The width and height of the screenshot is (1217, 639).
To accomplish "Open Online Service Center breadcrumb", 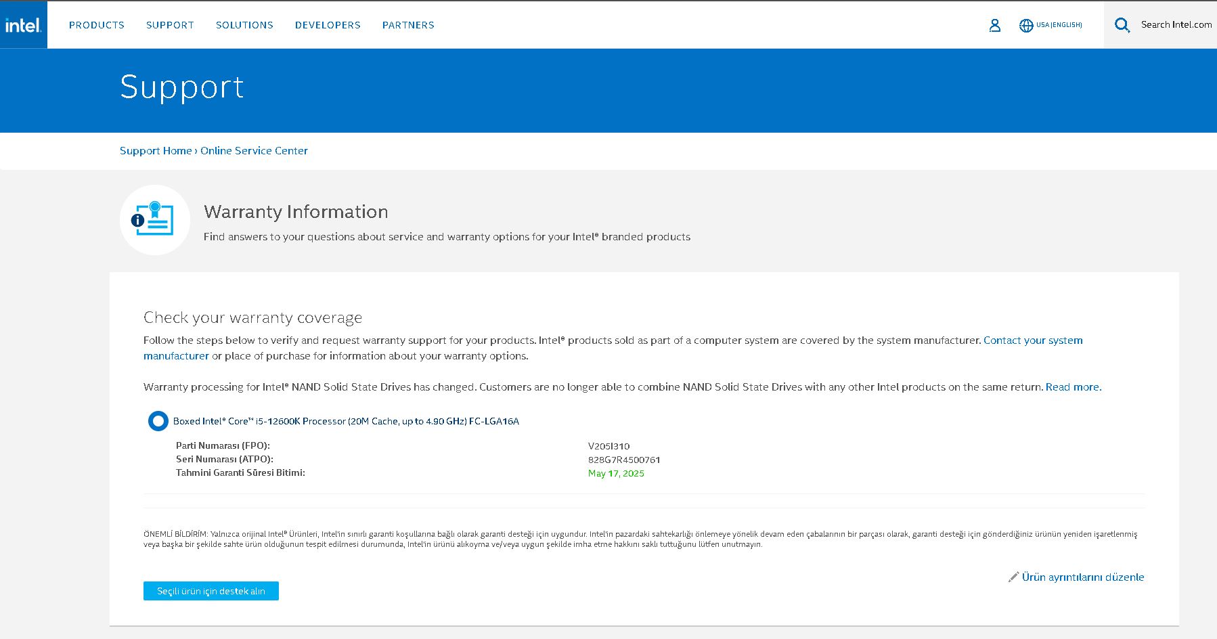I will [254, 150].
